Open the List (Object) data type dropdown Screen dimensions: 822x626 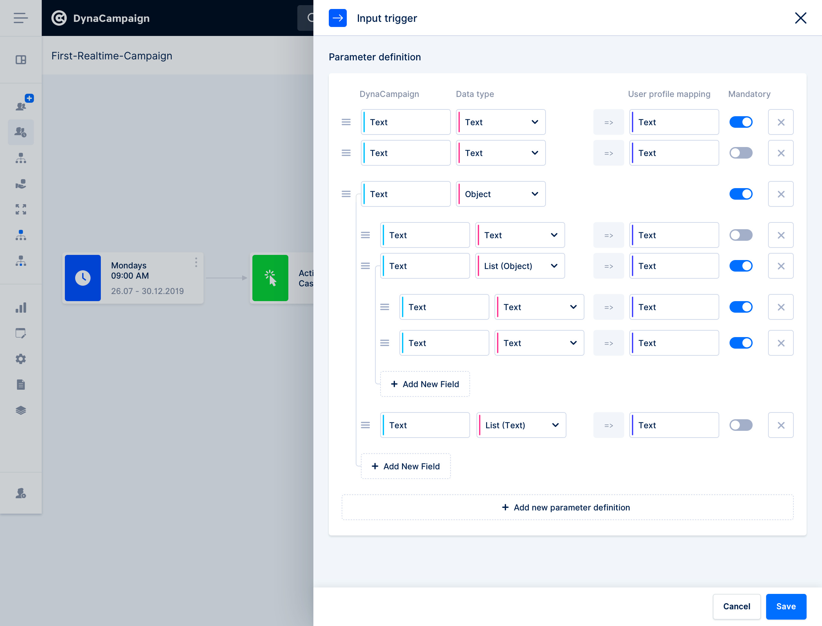click(520, 266)
